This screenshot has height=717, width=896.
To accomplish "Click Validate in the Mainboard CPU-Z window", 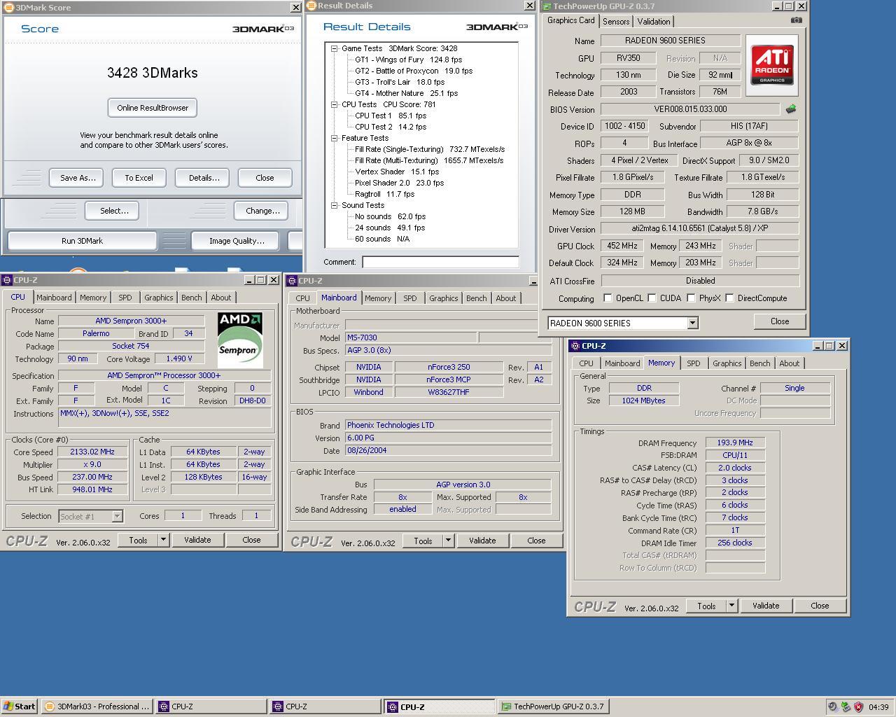I will (x=482, y=541).
